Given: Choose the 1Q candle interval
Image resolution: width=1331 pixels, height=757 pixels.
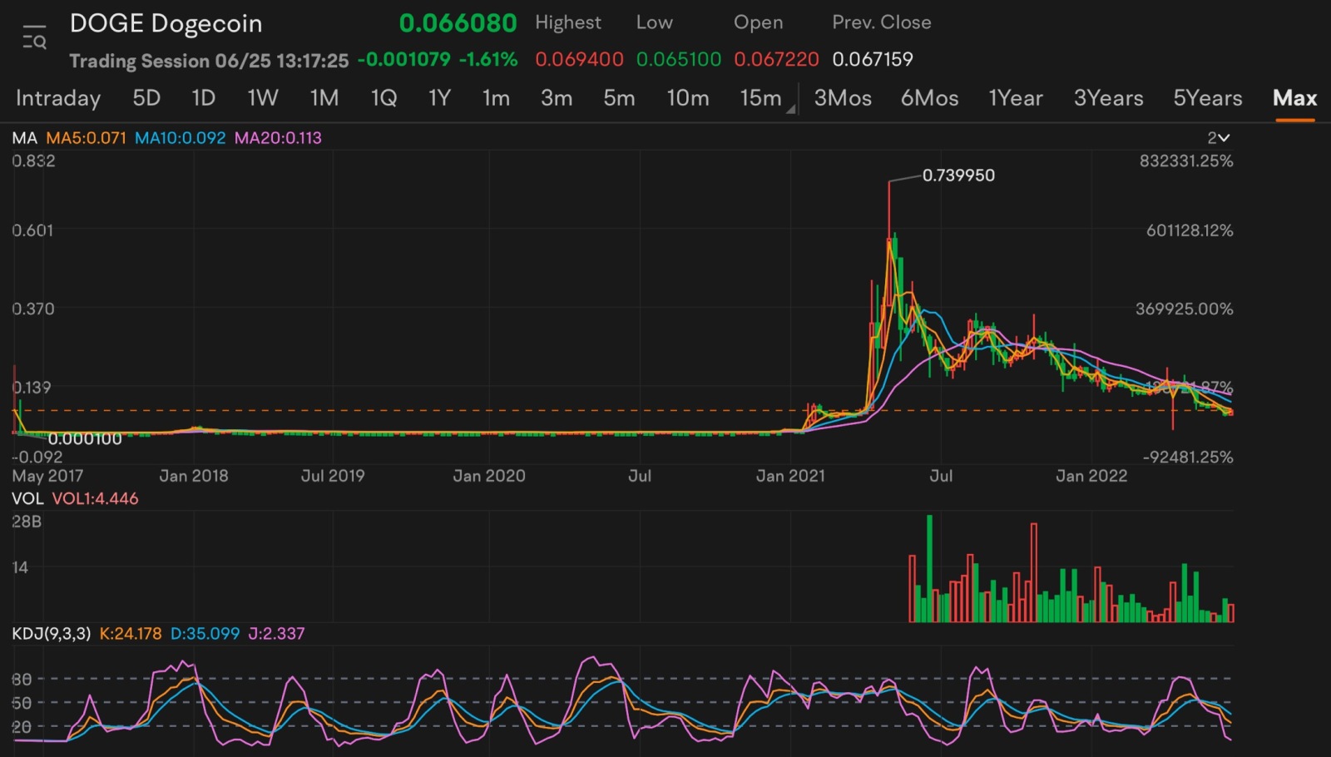Looking at the screenshot, I should click(383, 98).
